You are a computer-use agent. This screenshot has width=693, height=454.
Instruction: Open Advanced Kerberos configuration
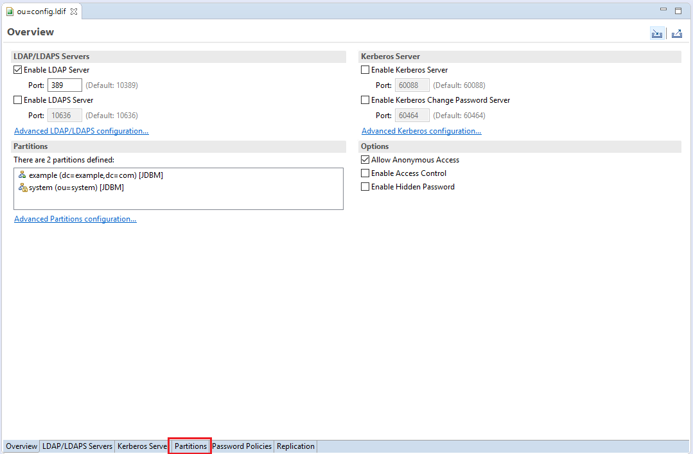tap(421, 130)
